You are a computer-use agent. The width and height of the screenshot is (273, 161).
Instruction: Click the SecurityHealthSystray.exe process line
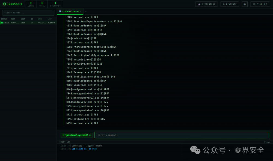(x=93, y=55)
